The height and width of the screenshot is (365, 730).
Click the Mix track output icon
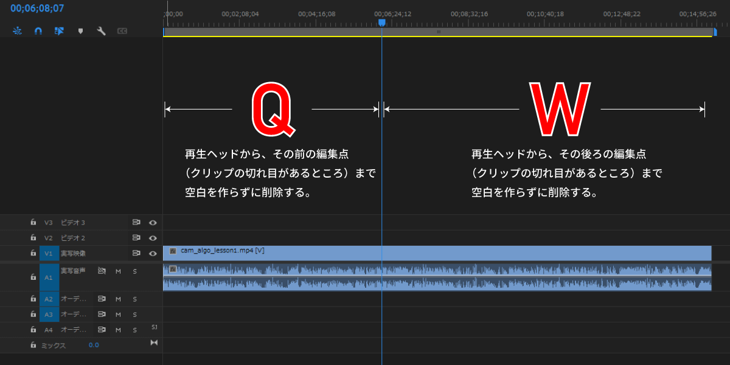pos(153,343)
